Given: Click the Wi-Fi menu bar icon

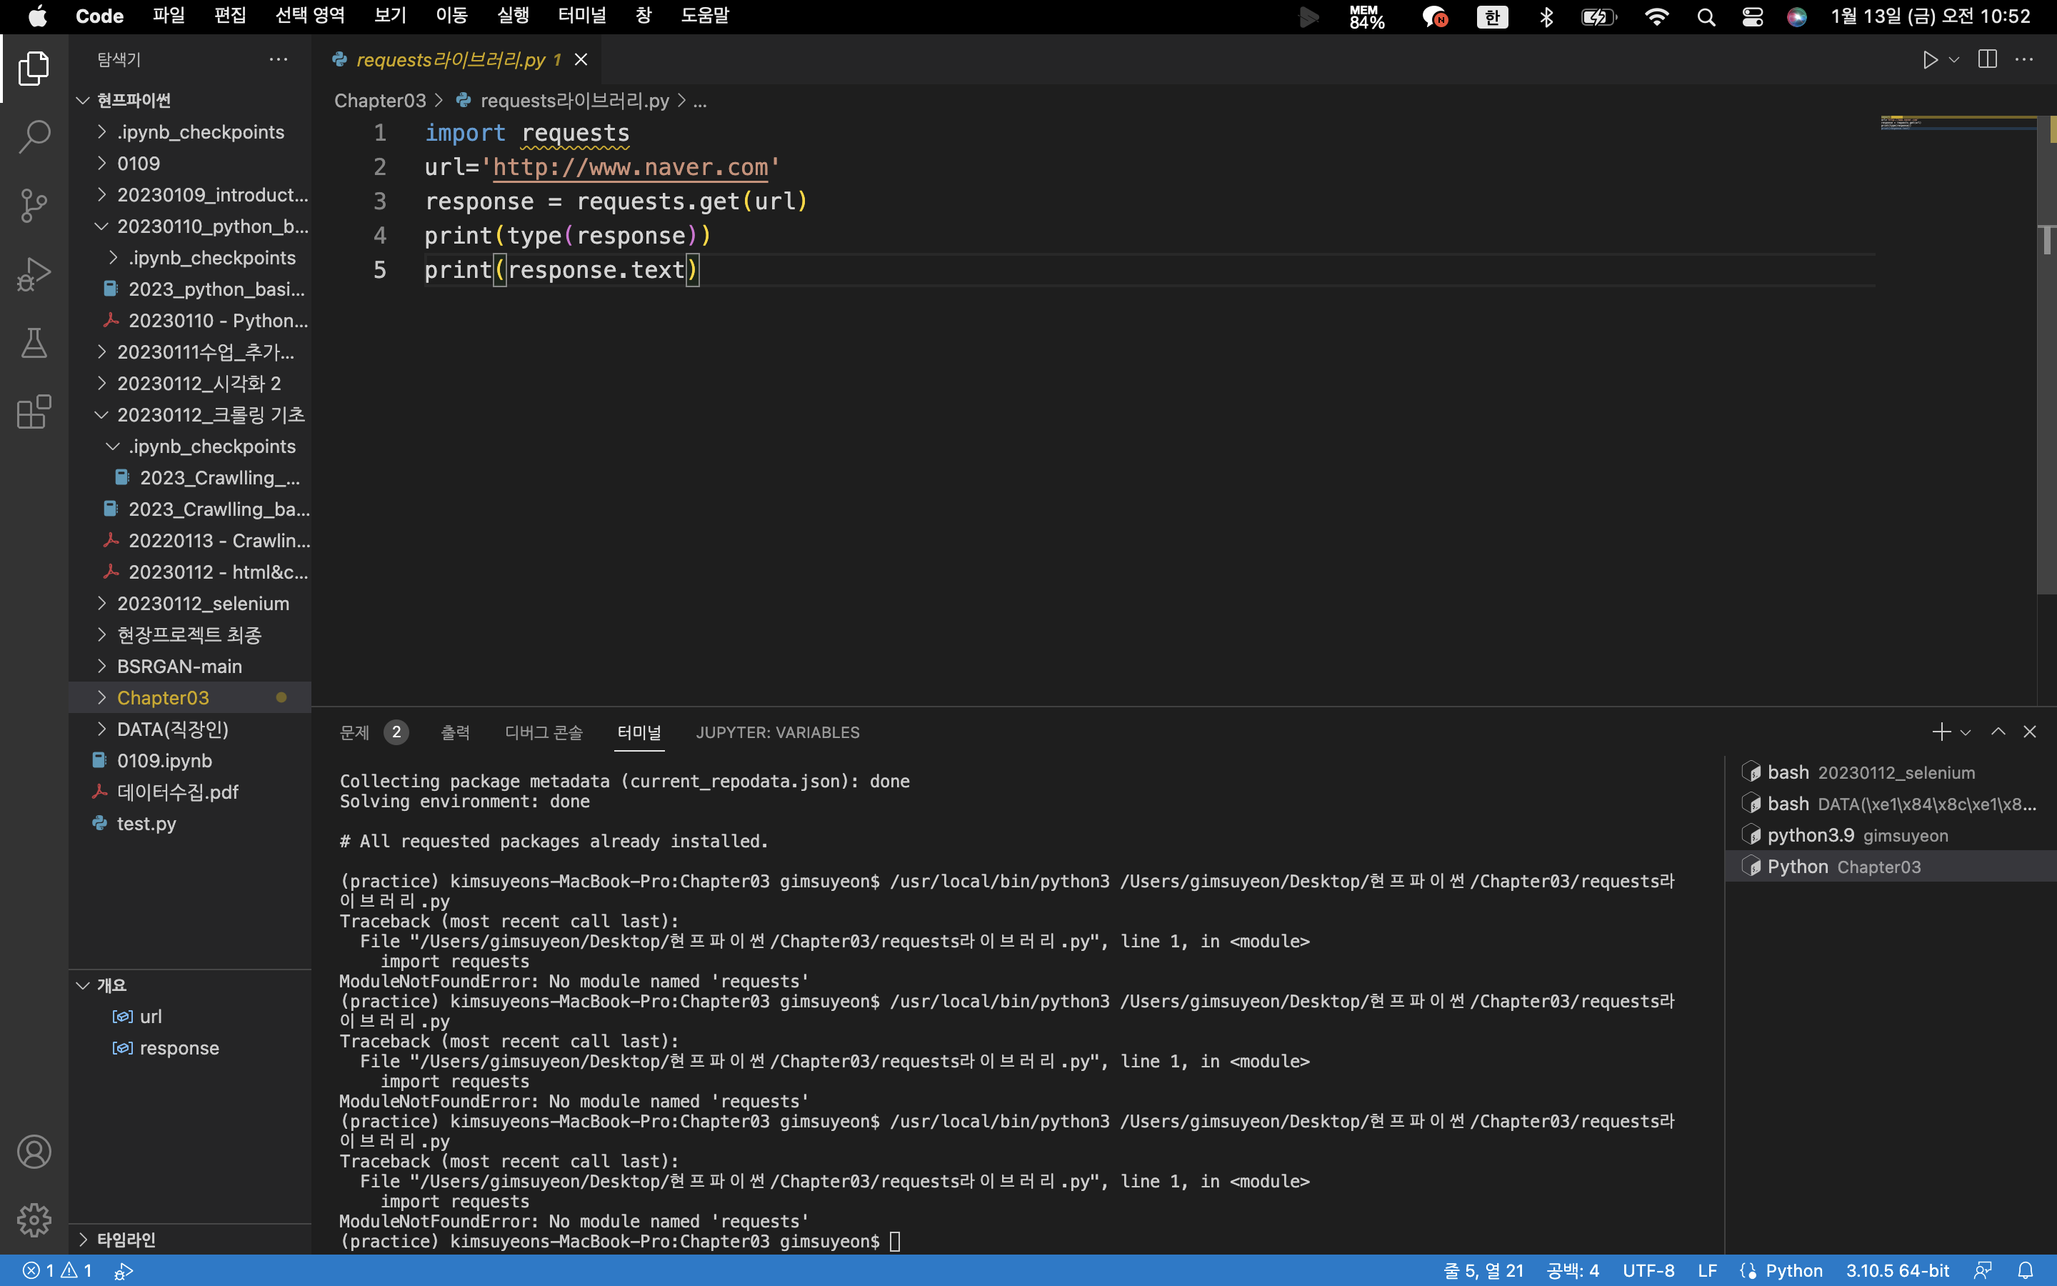Looking at the screenshot, I should pyautogui.click(x=1658, y=17).
